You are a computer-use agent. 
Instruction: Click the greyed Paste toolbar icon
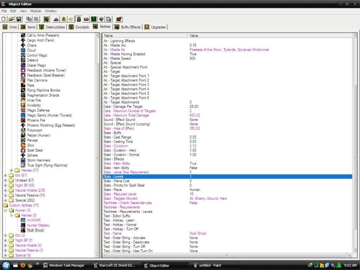point(36,19)
